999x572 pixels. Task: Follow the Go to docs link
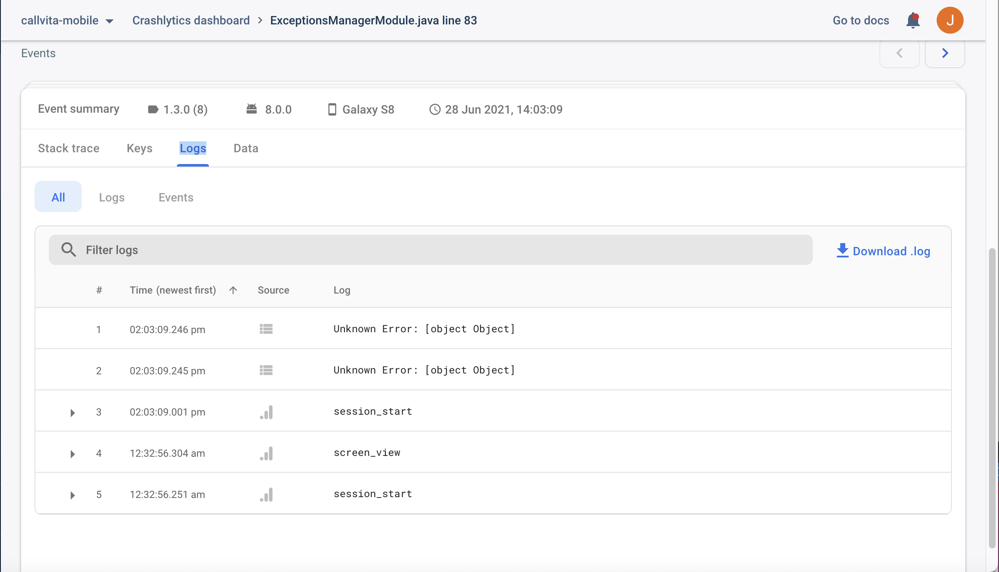pyautogui.click(x=860, y=20)
